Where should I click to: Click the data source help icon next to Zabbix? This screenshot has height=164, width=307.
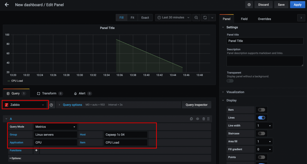click(51, 105)
